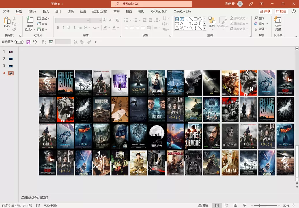Open Shape Fill (形状填充) dropdown

239,18
